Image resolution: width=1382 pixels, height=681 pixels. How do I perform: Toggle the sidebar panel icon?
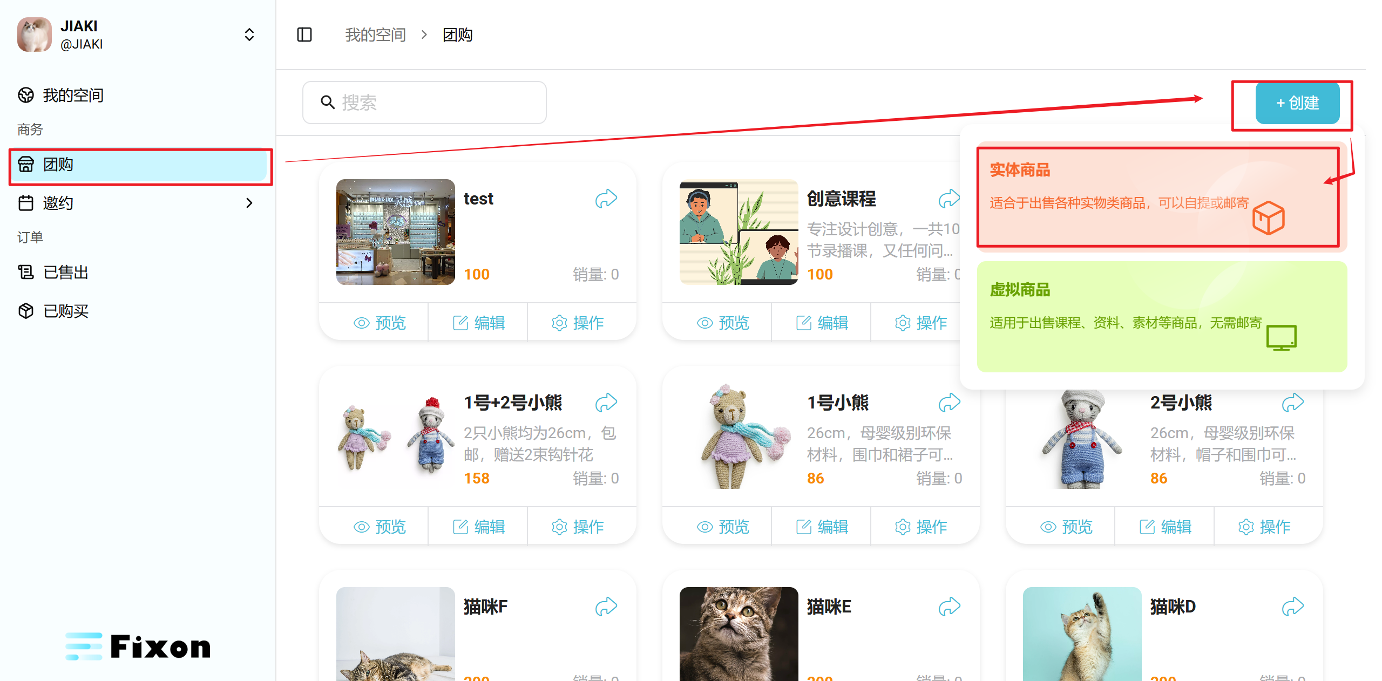pos(304,35)
